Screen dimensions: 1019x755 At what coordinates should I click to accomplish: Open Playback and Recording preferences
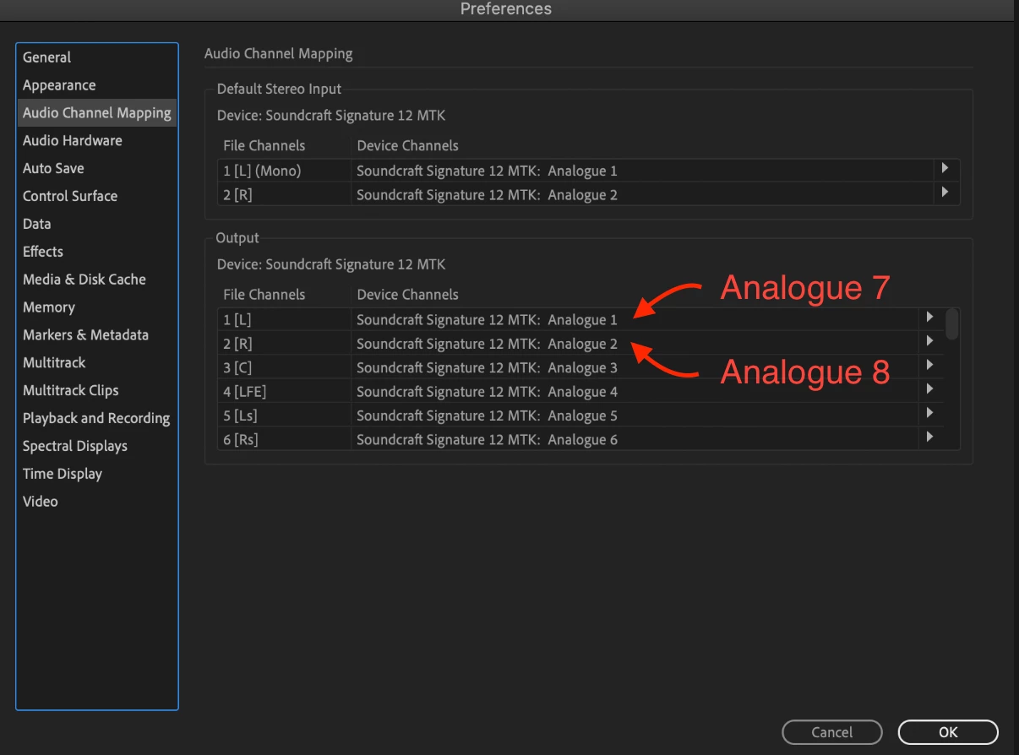coord(96,419)
